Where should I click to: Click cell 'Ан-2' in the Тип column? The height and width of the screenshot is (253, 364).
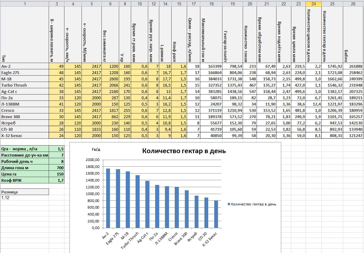click(25, 66)
